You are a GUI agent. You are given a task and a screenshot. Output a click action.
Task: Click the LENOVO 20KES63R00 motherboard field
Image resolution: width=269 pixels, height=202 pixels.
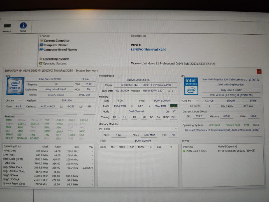[138, 80]
